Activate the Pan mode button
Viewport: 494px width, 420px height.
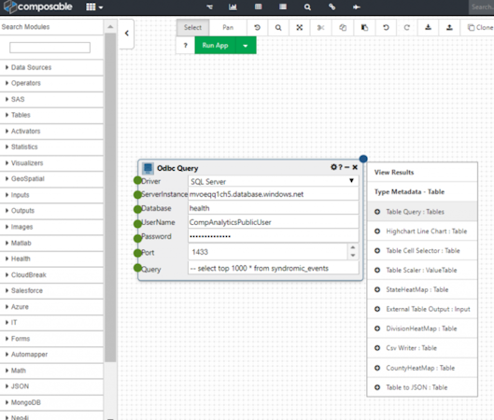click(228, 28)
